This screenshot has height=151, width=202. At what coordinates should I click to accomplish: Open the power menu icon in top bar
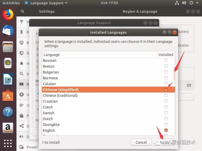click(191, 3)
